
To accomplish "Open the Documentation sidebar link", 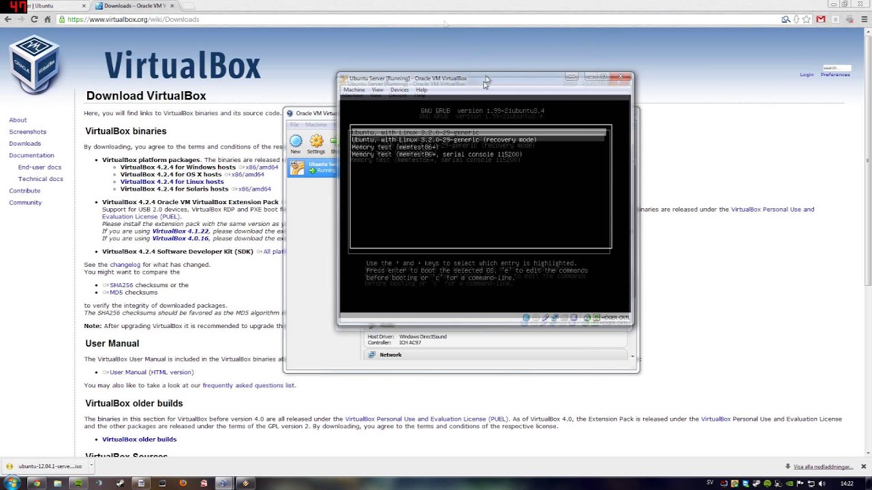I will (x=31, y=155).
